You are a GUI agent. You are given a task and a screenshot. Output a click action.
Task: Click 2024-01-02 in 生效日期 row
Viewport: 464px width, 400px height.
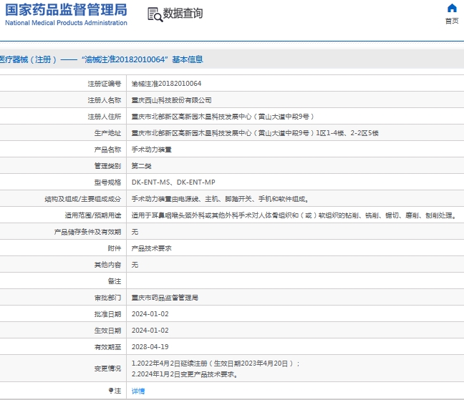(x=150, y=331)
